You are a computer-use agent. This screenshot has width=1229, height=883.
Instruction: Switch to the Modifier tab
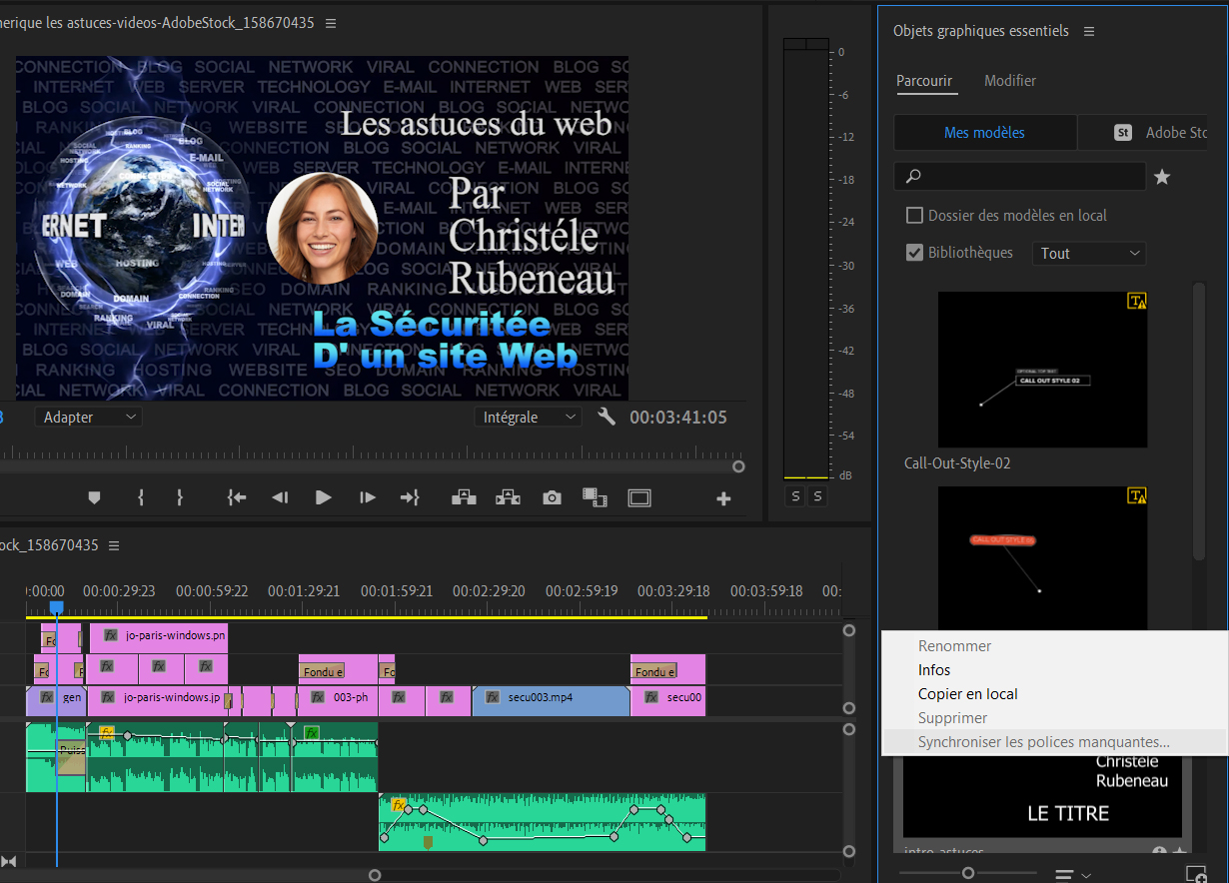1009,81
